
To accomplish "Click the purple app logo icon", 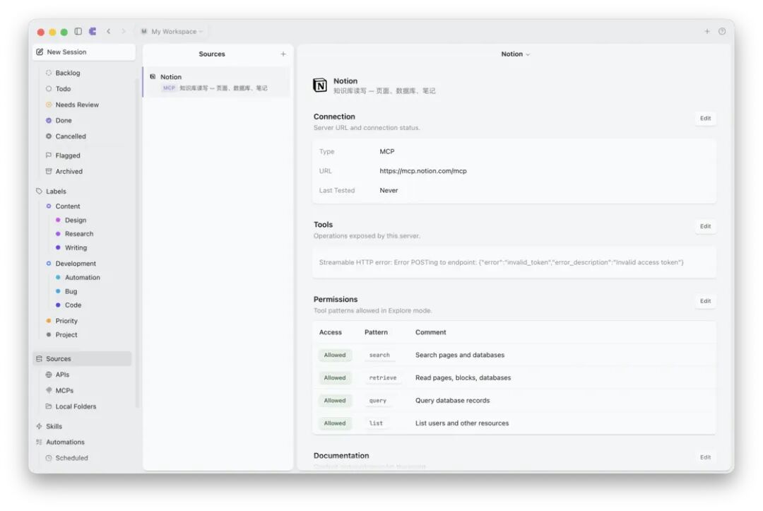I will 93,31.
